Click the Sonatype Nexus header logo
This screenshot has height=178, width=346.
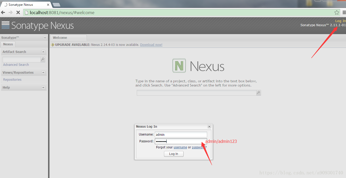[37, 25]
